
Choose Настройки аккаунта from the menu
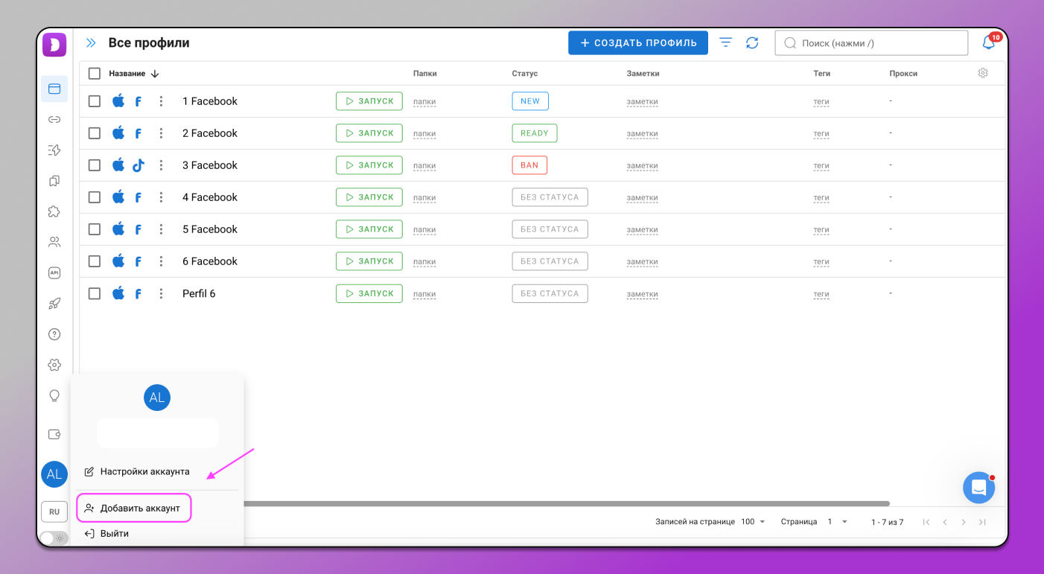(x=144, y=471)
